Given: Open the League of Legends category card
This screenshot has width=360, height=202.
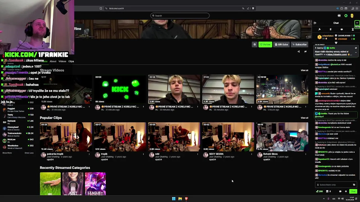Looking at the screenshot, I should (95, 184).
